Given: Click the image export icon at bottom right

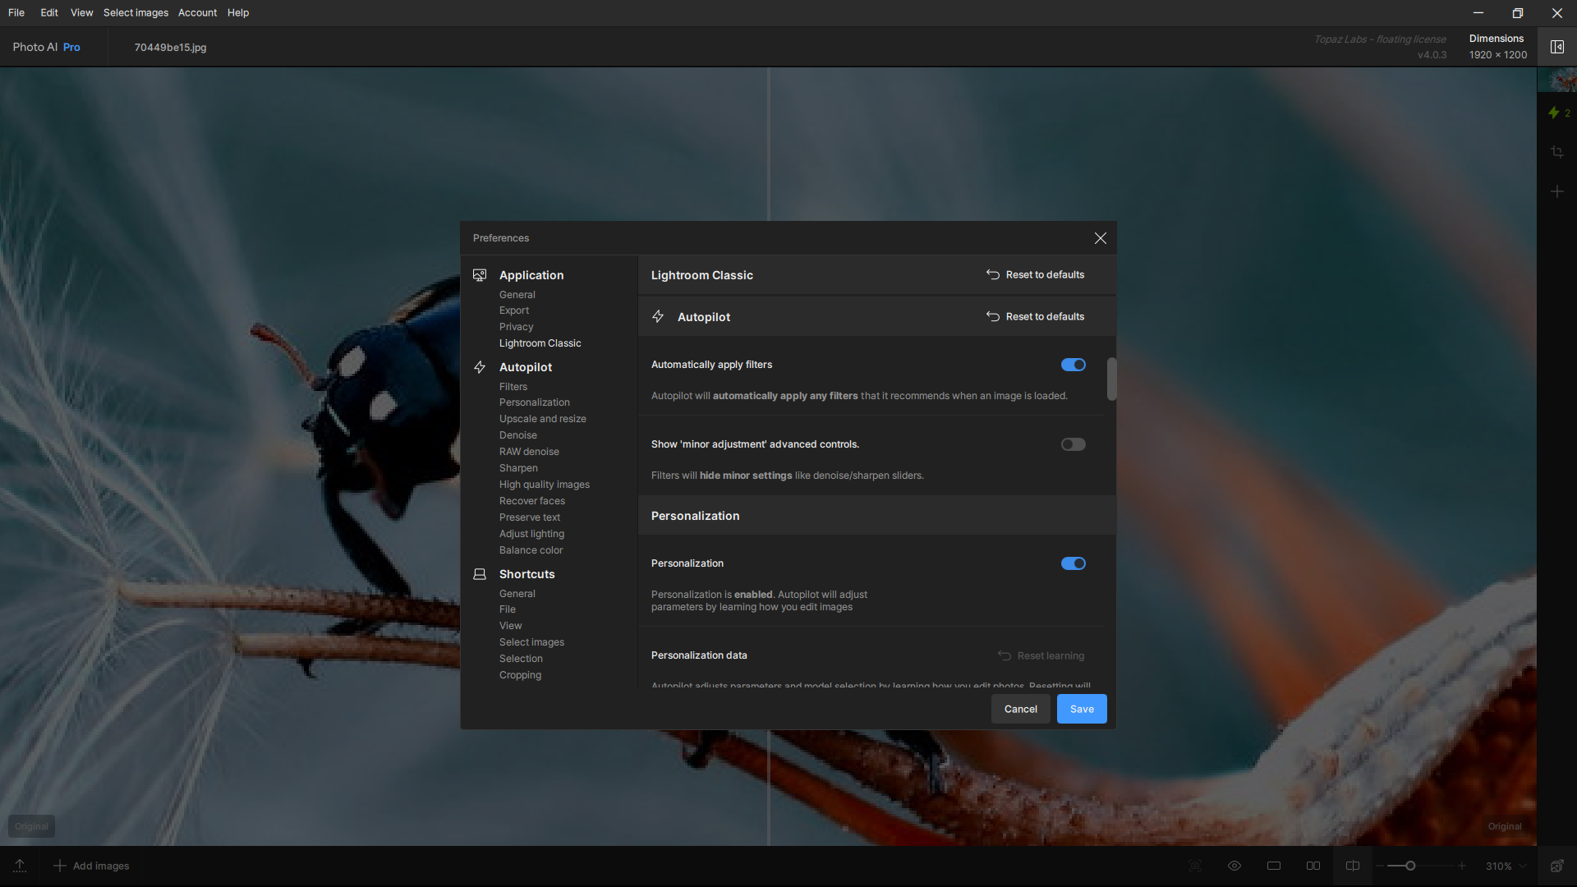Looking at the screenshot, I should point(1556,866).
